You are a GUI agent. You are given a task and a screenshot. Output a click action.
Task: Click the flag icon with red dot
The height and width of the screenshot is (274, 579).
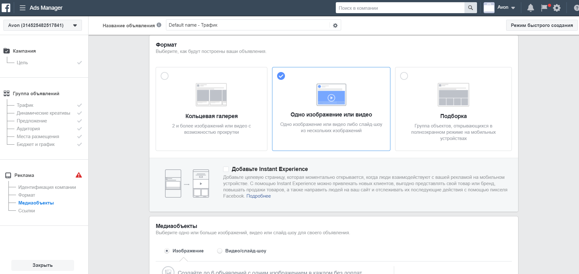[545, 8]
